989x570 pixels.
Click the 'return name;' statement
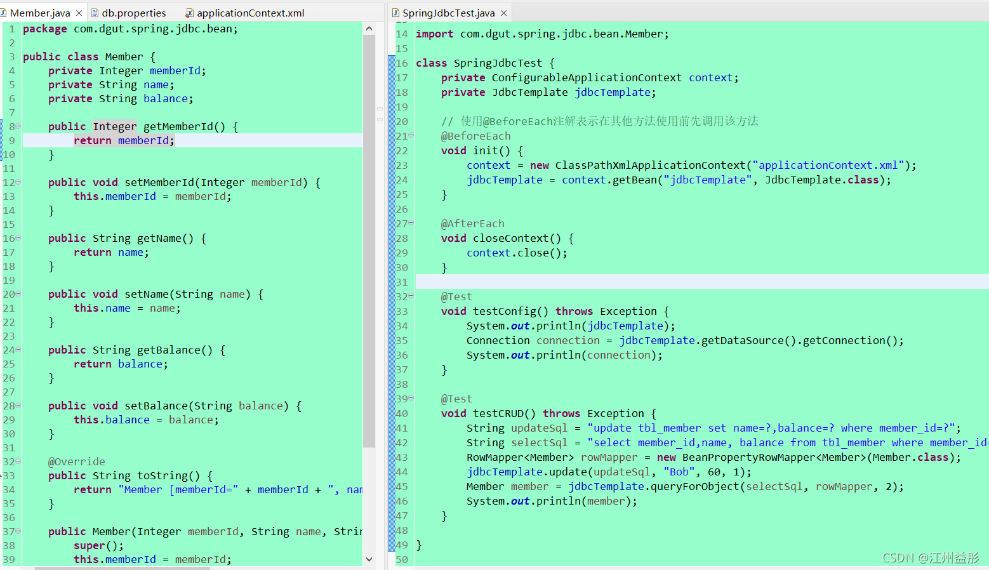pos(111,252)
